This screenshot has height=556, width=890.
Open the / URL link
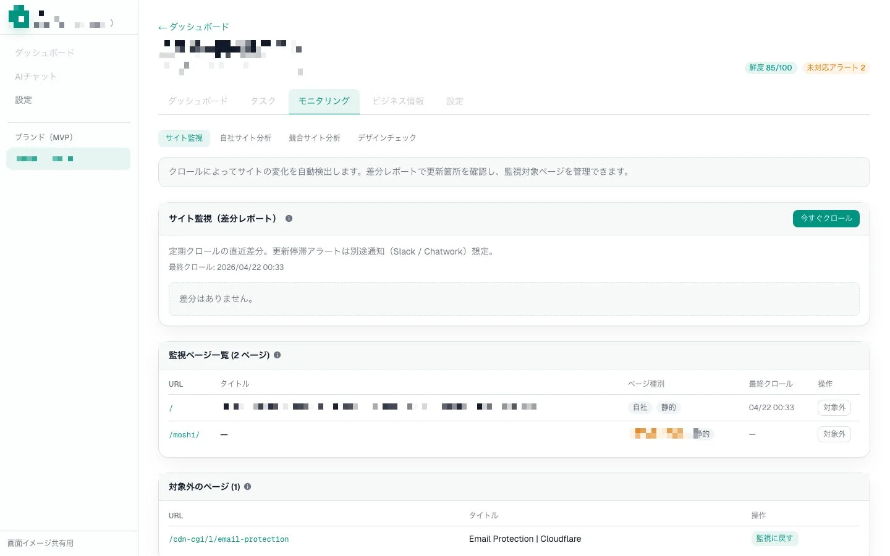171,408
